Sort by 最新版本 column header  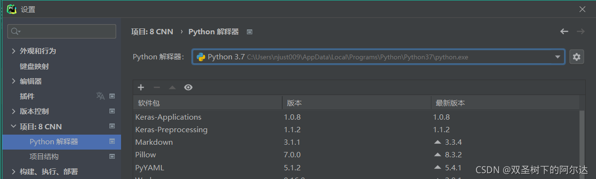505,103
